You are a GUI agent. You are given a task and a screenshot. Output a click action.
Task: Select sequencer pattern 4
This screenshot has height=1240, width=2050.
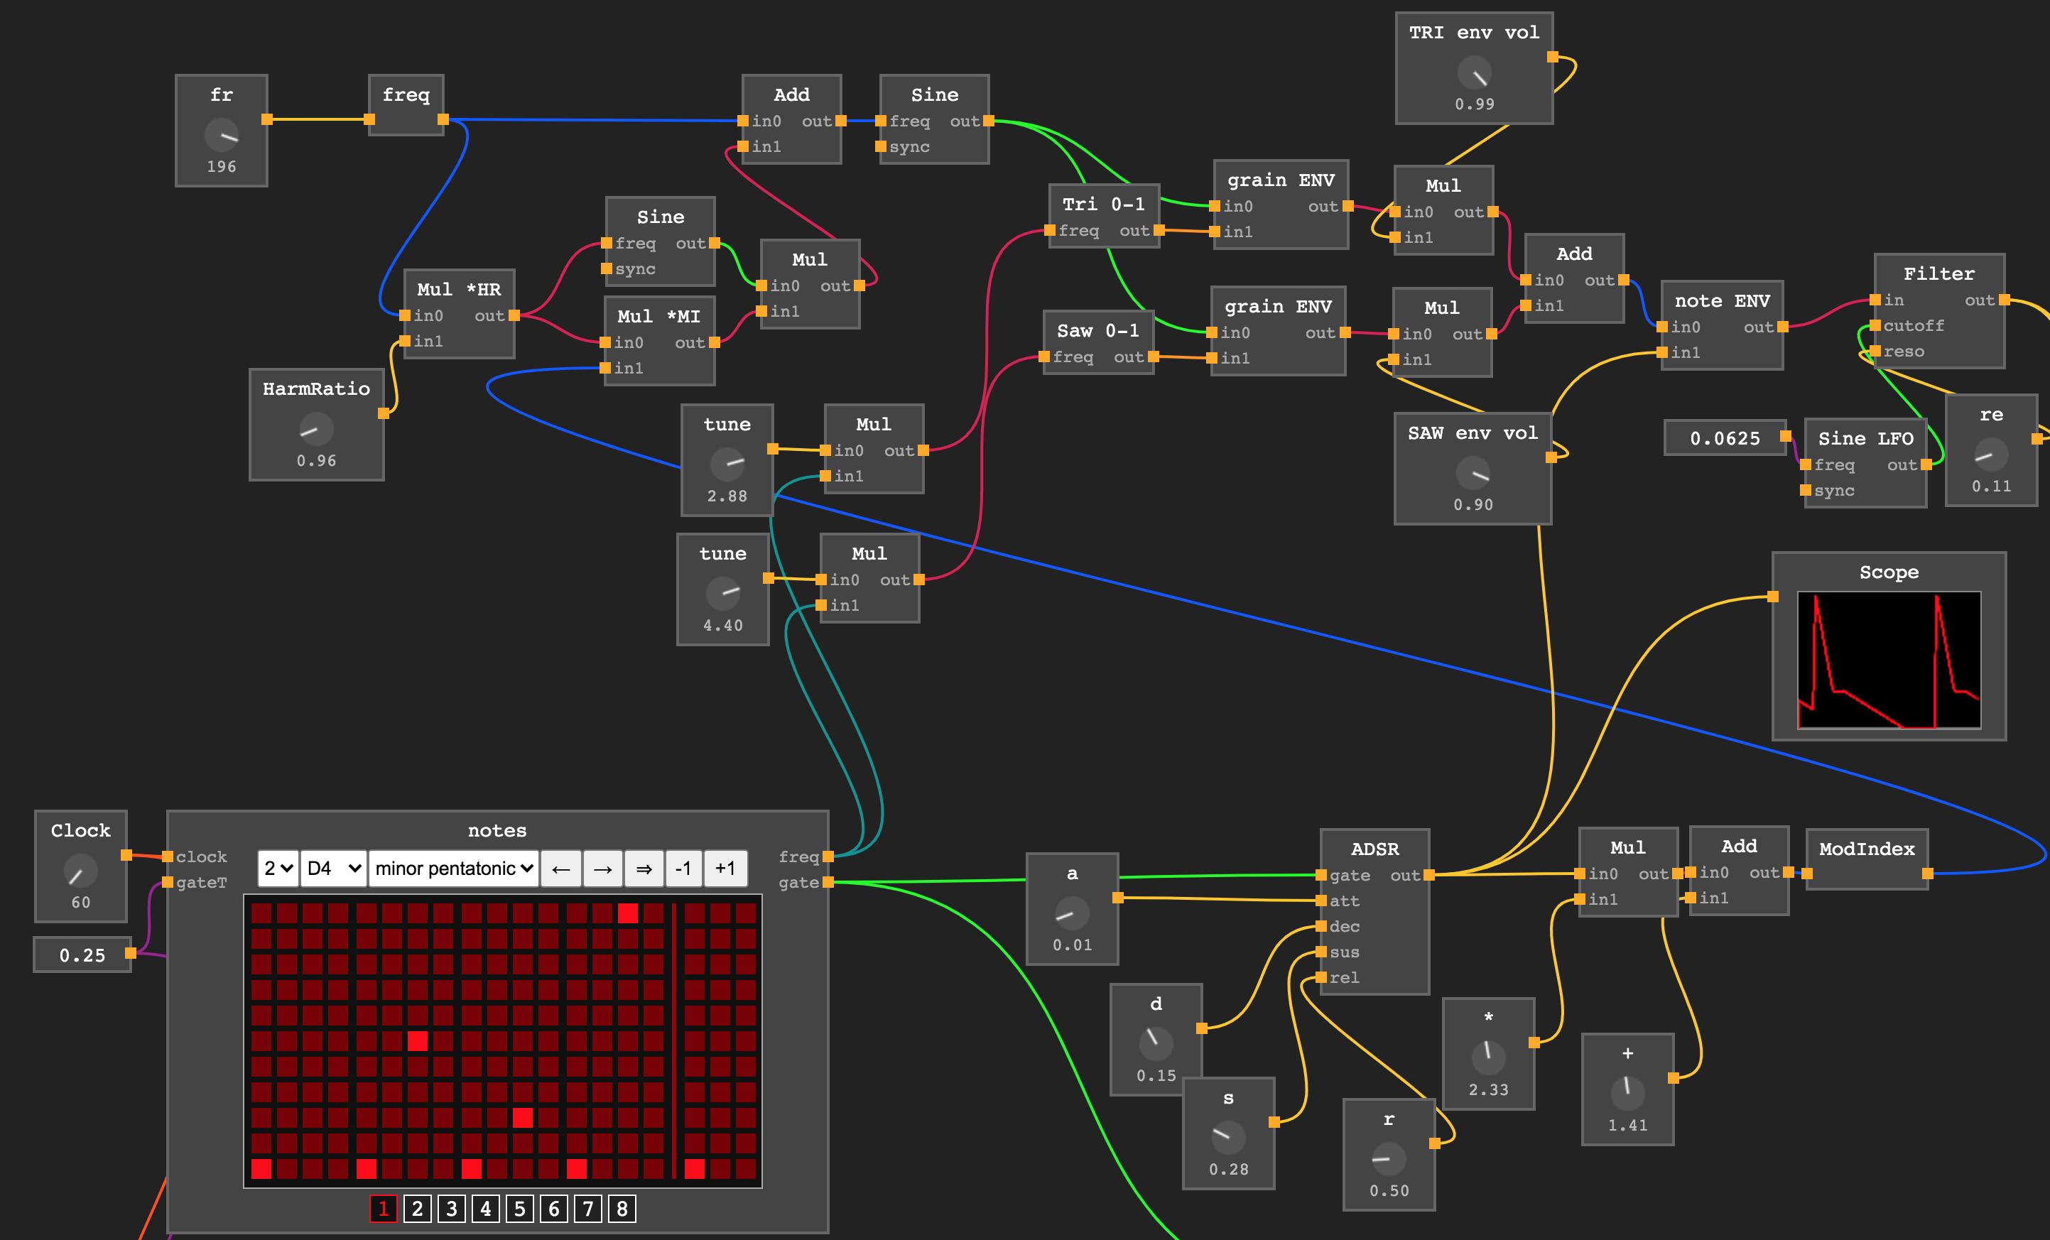click(x=485, y=1209)
